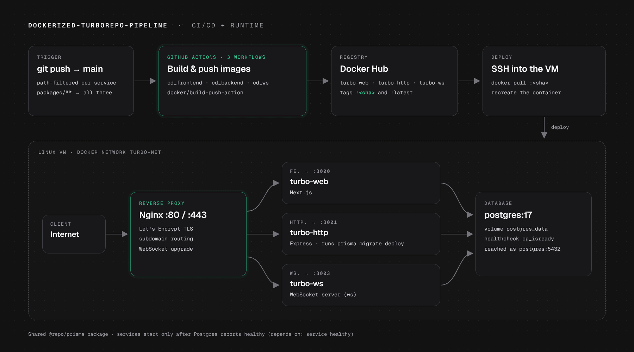Image resolution: width=634 pixels, height=352 pixels.
Task: Click the 'turbo-http' service title
Action: pos(309,233)
